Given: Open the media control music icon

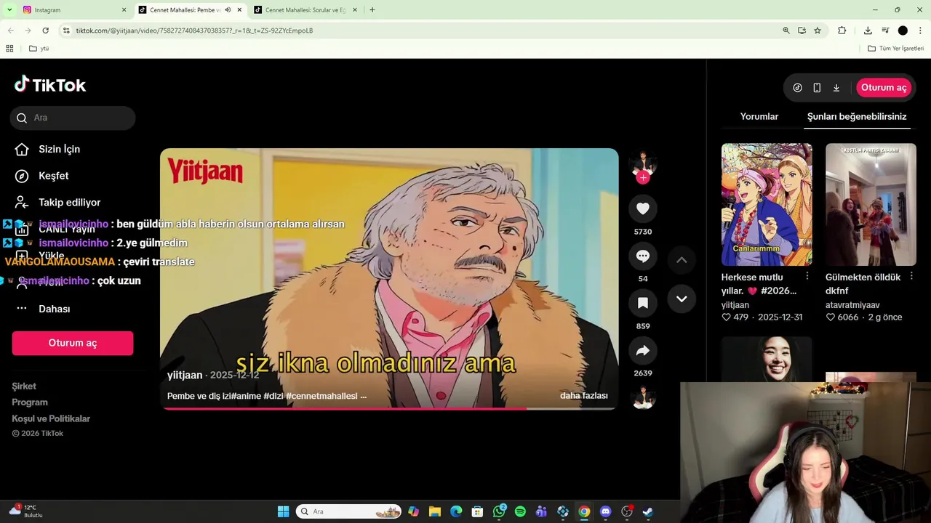Looking at the screenshot, I should [885, 31].
